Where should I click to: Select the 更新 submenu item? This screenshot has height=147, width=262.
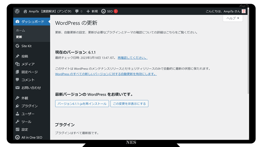pos(19,37)
